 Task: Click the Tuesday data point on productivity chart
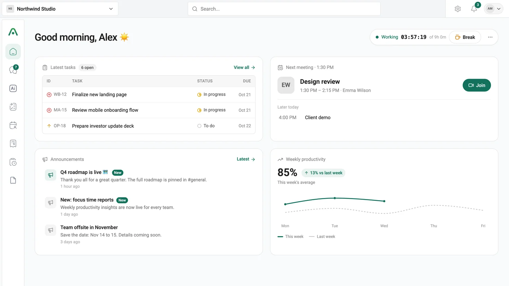(x=335, y=198)
